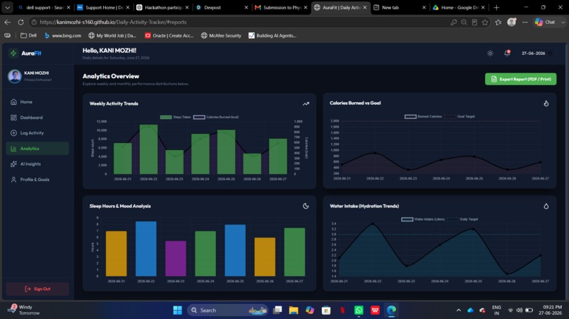
Task: Open Windy weather widget on taskbar
Action: (x=24, y=310)
